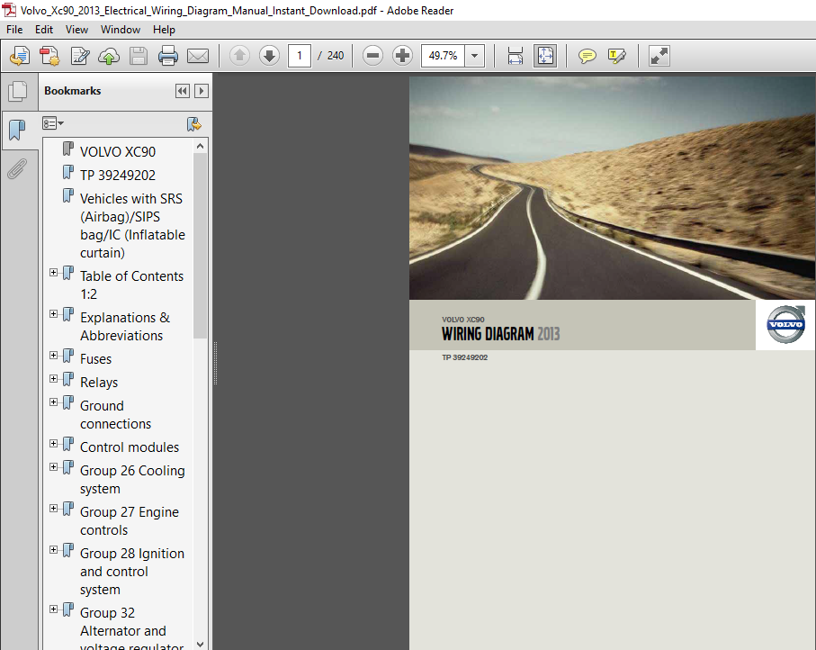Screen dimensions: 816x650
Task: Click the Volvo logo on cover page
Action: [x=785, y=324]
